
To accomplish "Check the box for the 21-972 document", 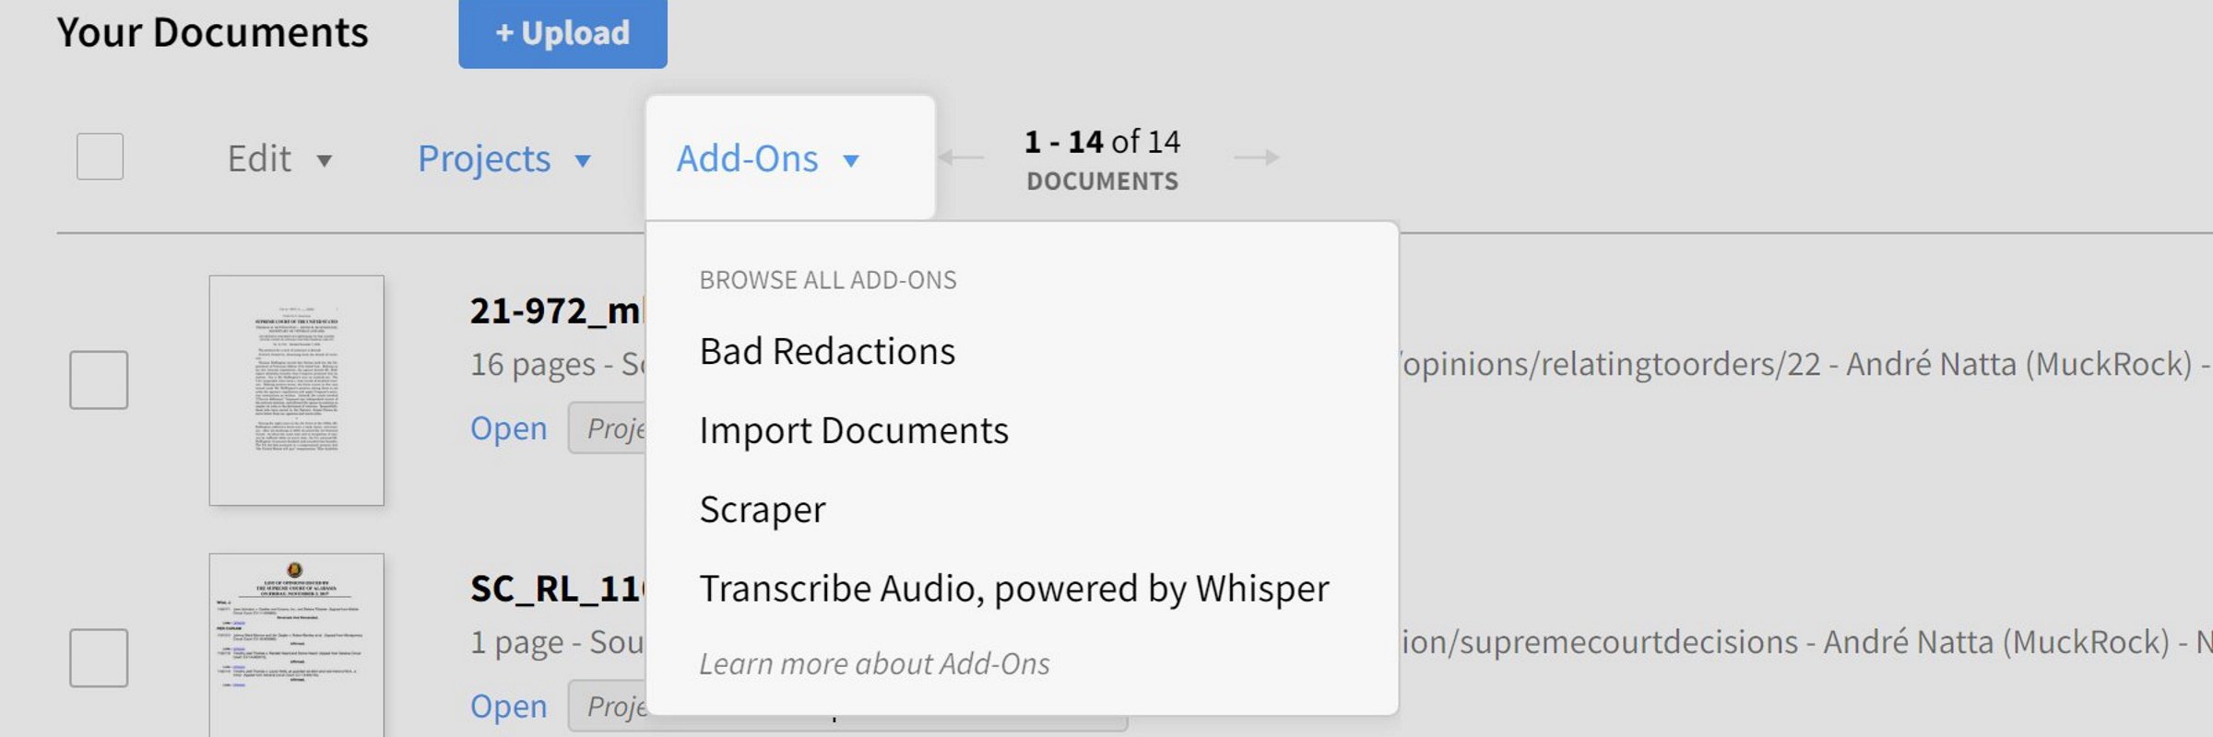I will 99,380.
